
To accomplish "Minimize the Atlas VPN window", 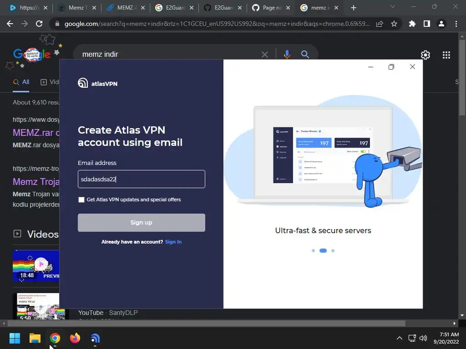I will (x=370, y=67).
